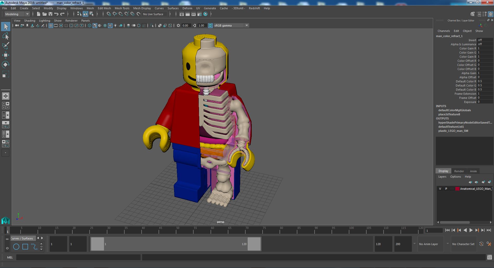Image resolution: width=494 pixels, height=268 pixels.
Task: Toggle viewport grid display
Action: 51,25
